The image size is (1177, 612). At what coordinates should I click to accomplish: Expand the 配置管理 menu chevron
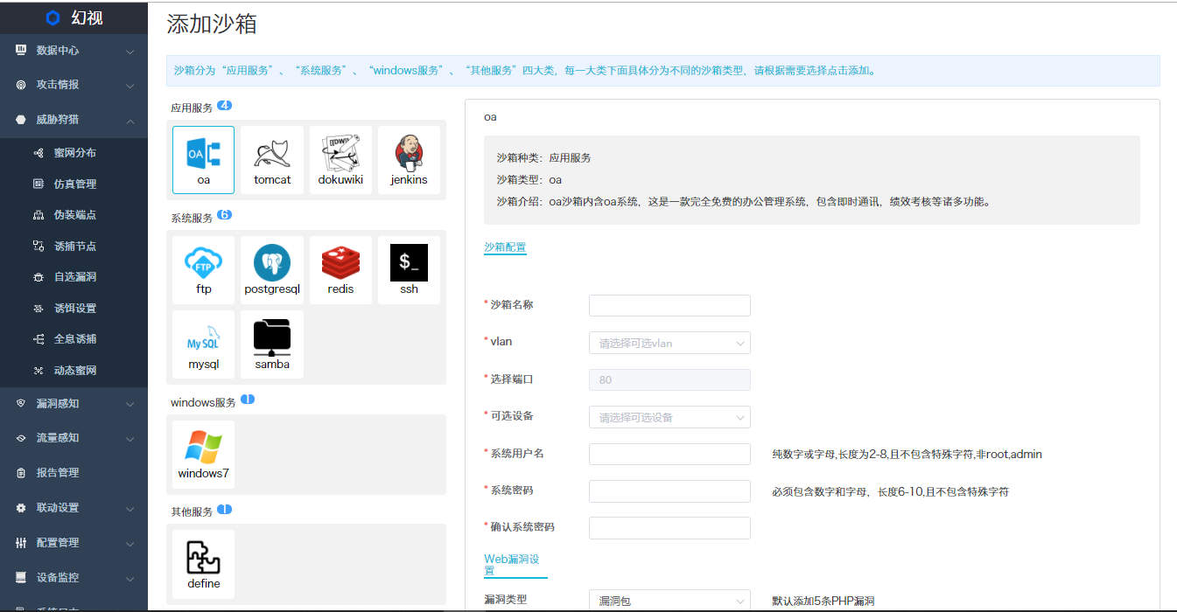point(130,544)
